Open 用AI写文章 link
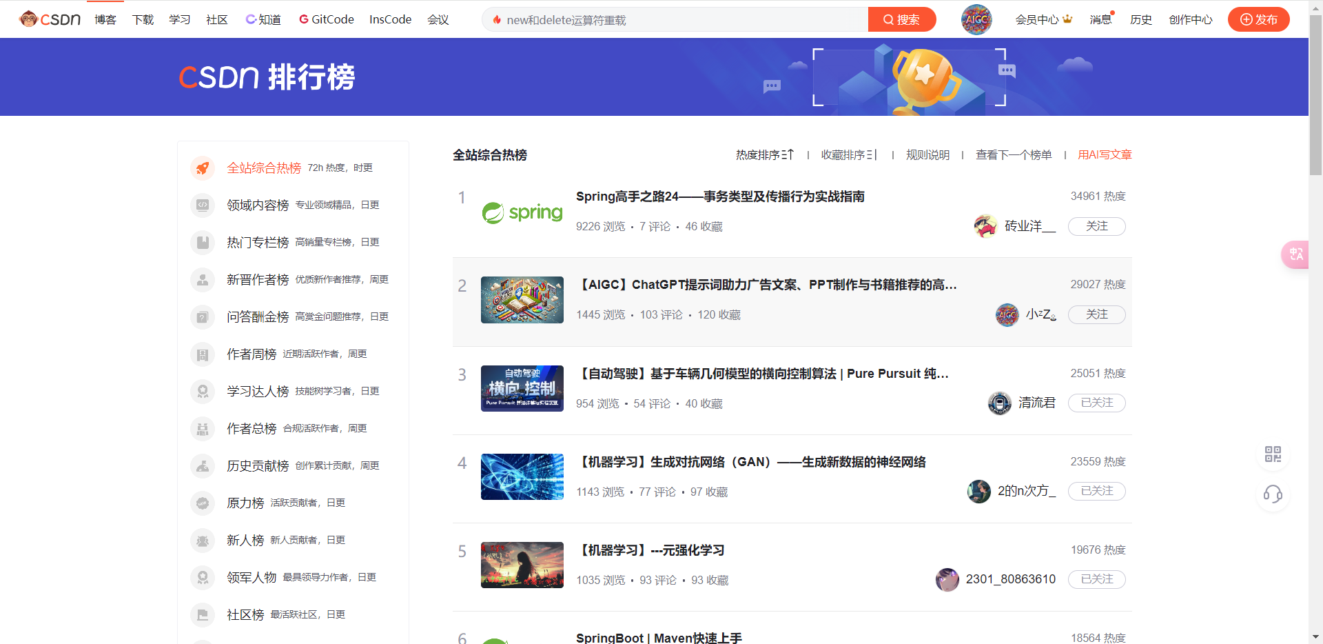This screenshot has height=644, width=1323. coord(1105,155)
